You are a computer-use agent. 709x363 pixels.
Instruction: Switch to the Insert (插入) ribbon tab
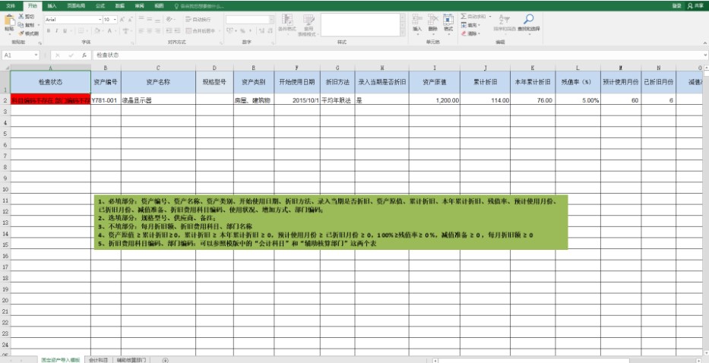point(52,6)
